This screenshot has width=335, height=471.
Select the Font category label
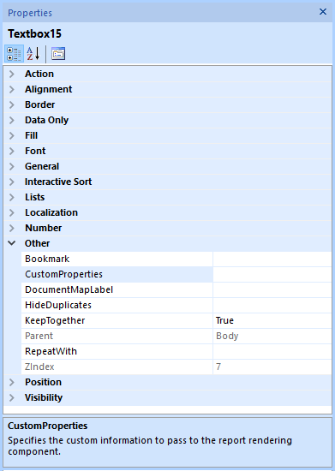point(35,151)
